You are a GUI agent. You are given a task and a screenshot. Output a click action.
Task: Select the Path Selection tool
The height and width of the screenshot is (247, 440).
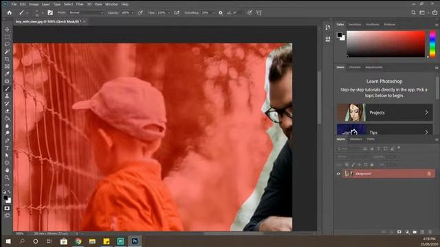click(8, 156)
